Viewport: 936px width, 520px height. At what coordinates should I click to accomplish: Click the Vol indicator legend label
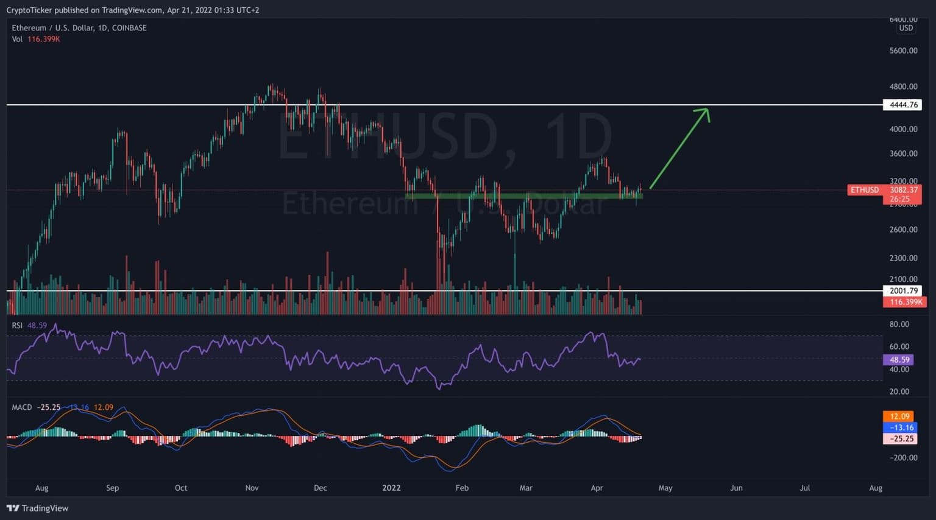[x=17, y=39]
